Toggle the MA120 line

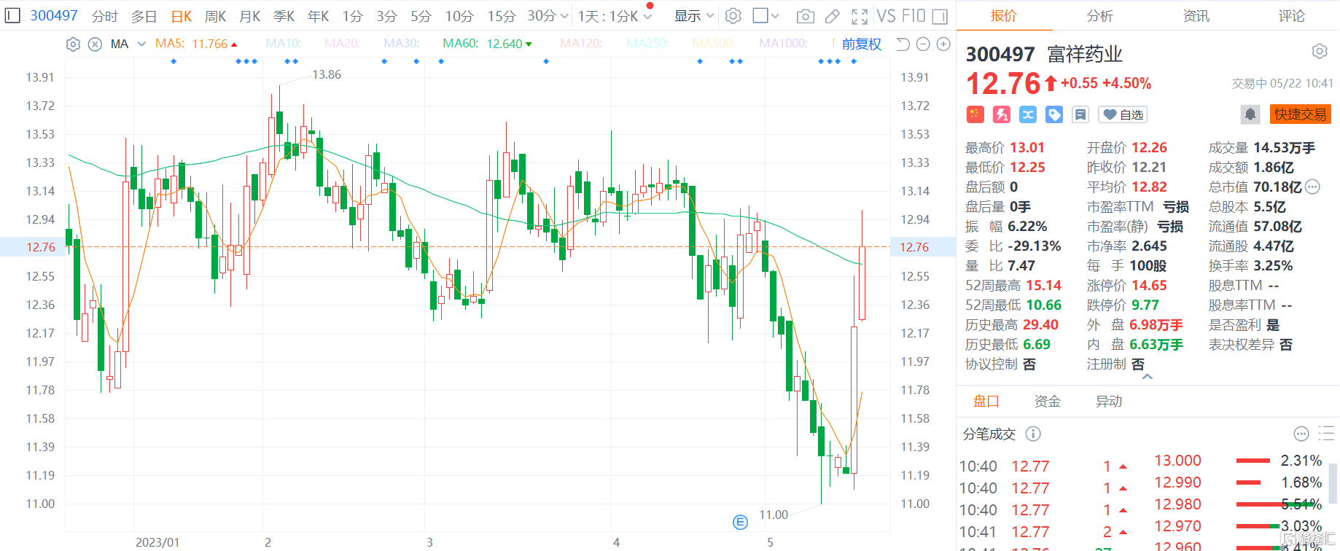580,44
